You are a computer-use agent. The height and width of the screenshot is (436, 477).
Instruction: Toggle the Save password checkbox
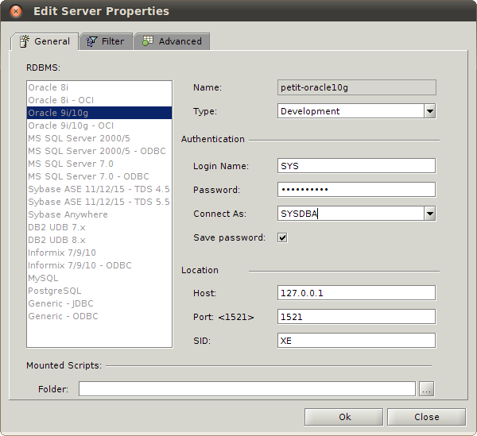click(282, 237)
